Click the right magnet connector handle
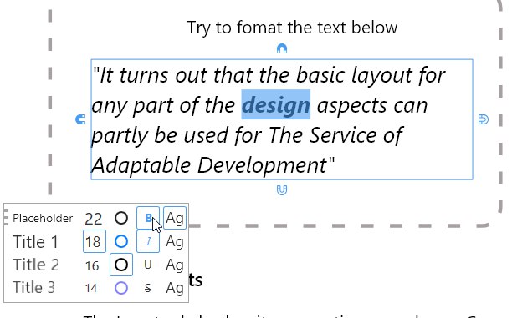The height and width of the screenshot is (318, 512). click(484, 119)
